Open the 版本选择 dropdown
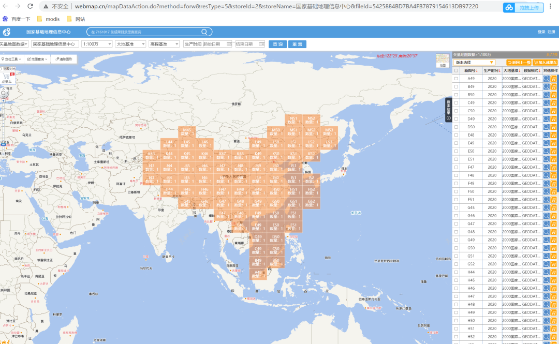The image size is (559, 344). [475, 63]
